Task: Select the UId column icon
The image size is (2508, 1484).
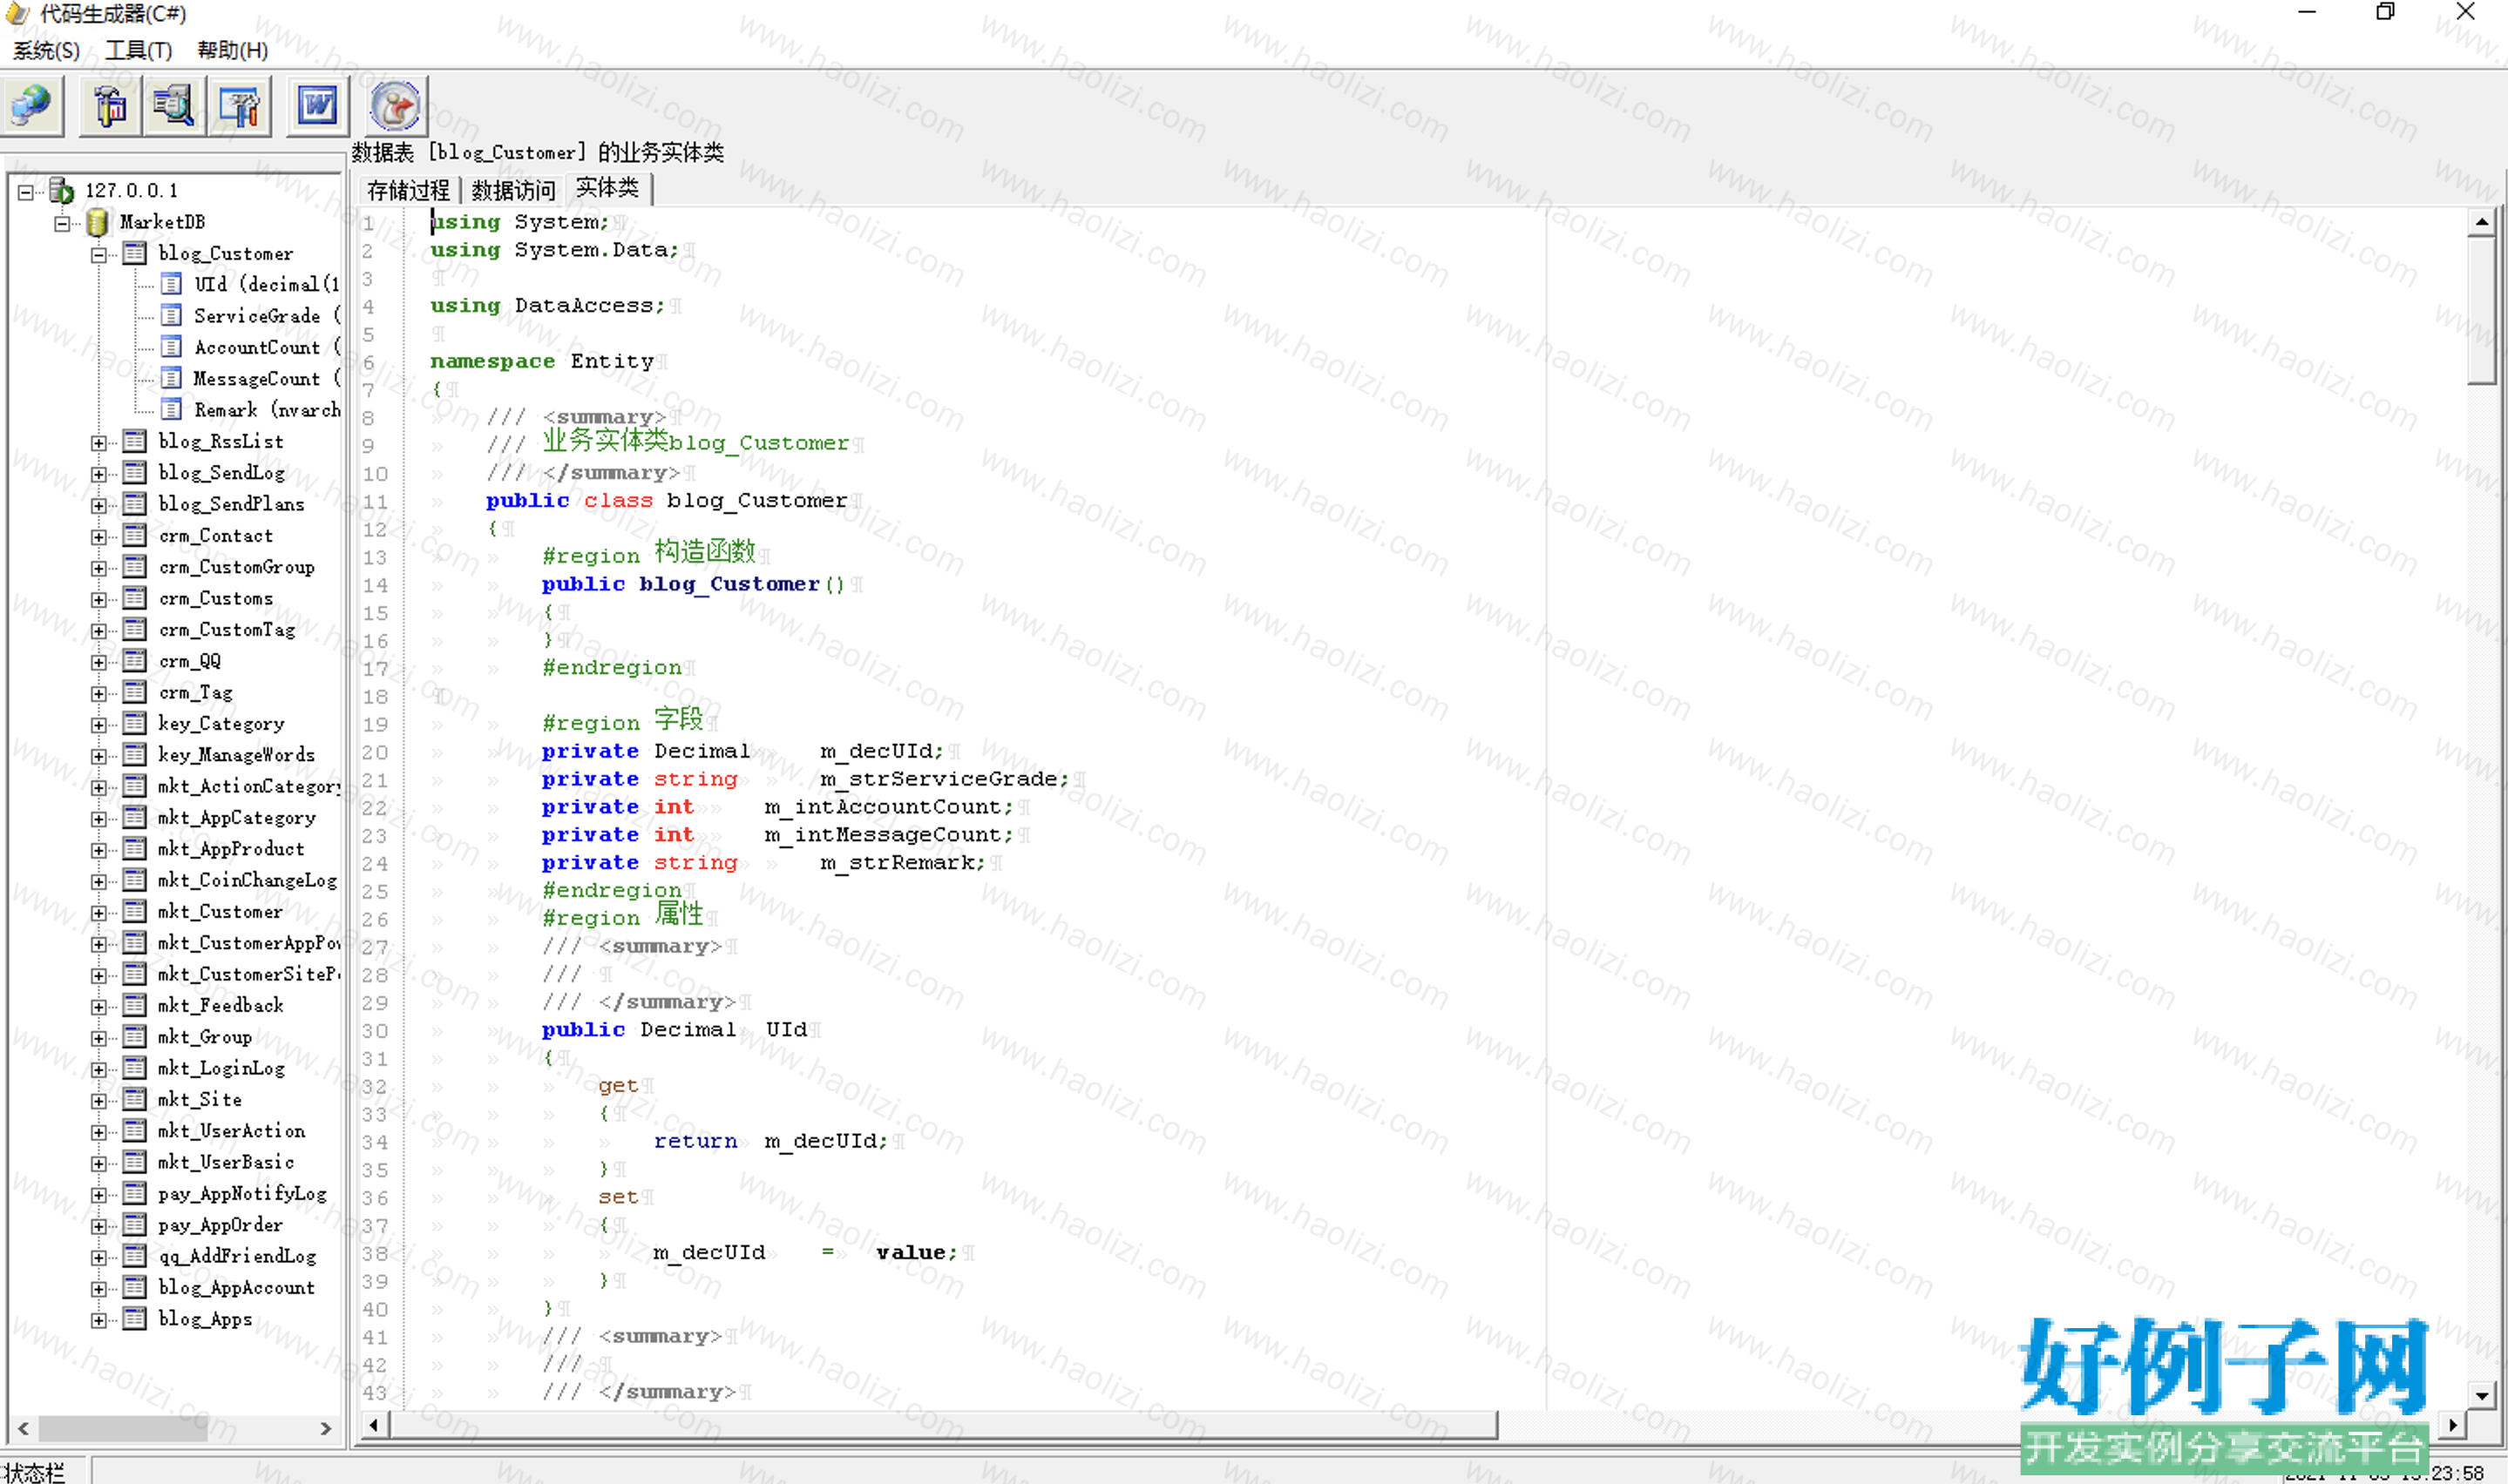Action: coord(171,284)
